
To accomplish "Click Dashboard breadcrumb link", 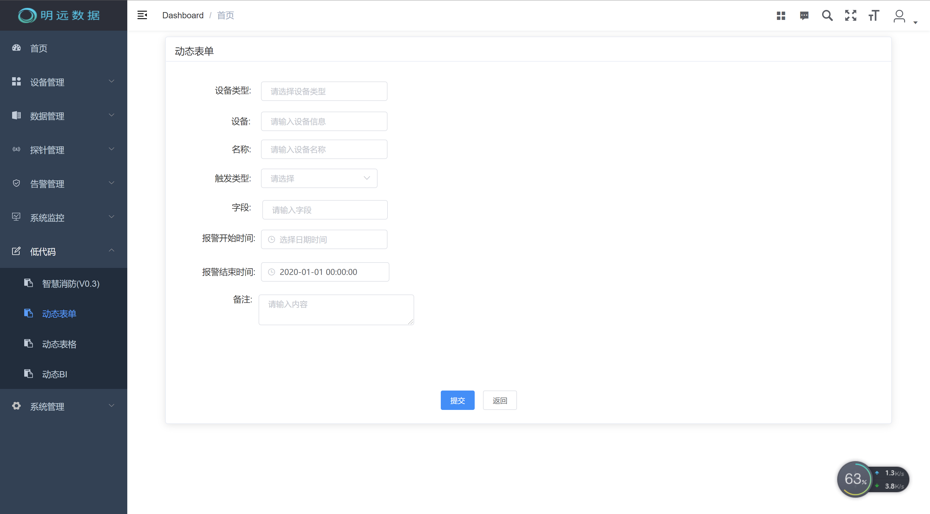I will tap(183, 15).
